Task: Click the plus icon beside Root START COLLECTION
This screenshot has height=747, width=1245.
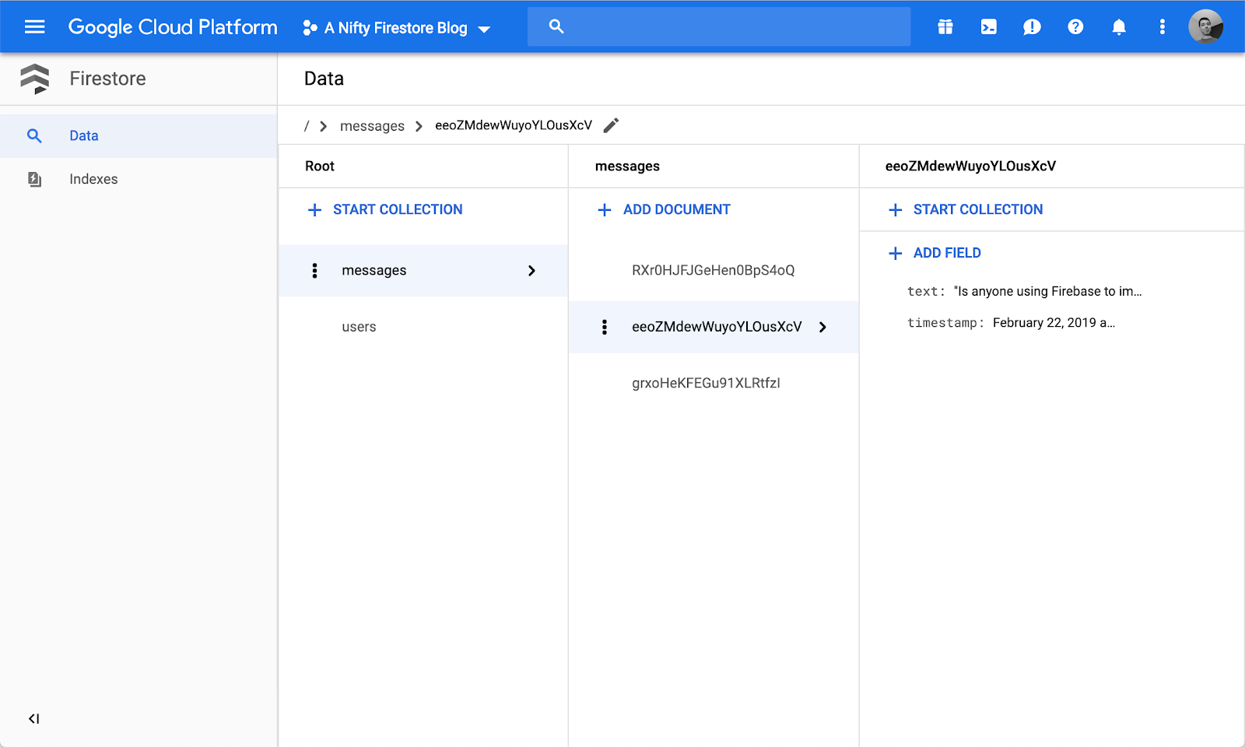Action: tap(314, 209)
